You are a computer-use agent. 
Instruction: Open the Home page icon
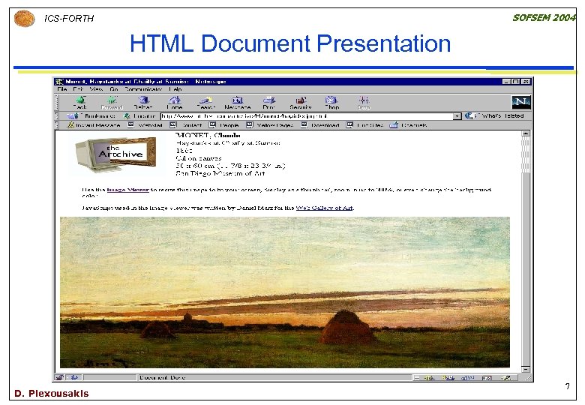pos(175,103)
